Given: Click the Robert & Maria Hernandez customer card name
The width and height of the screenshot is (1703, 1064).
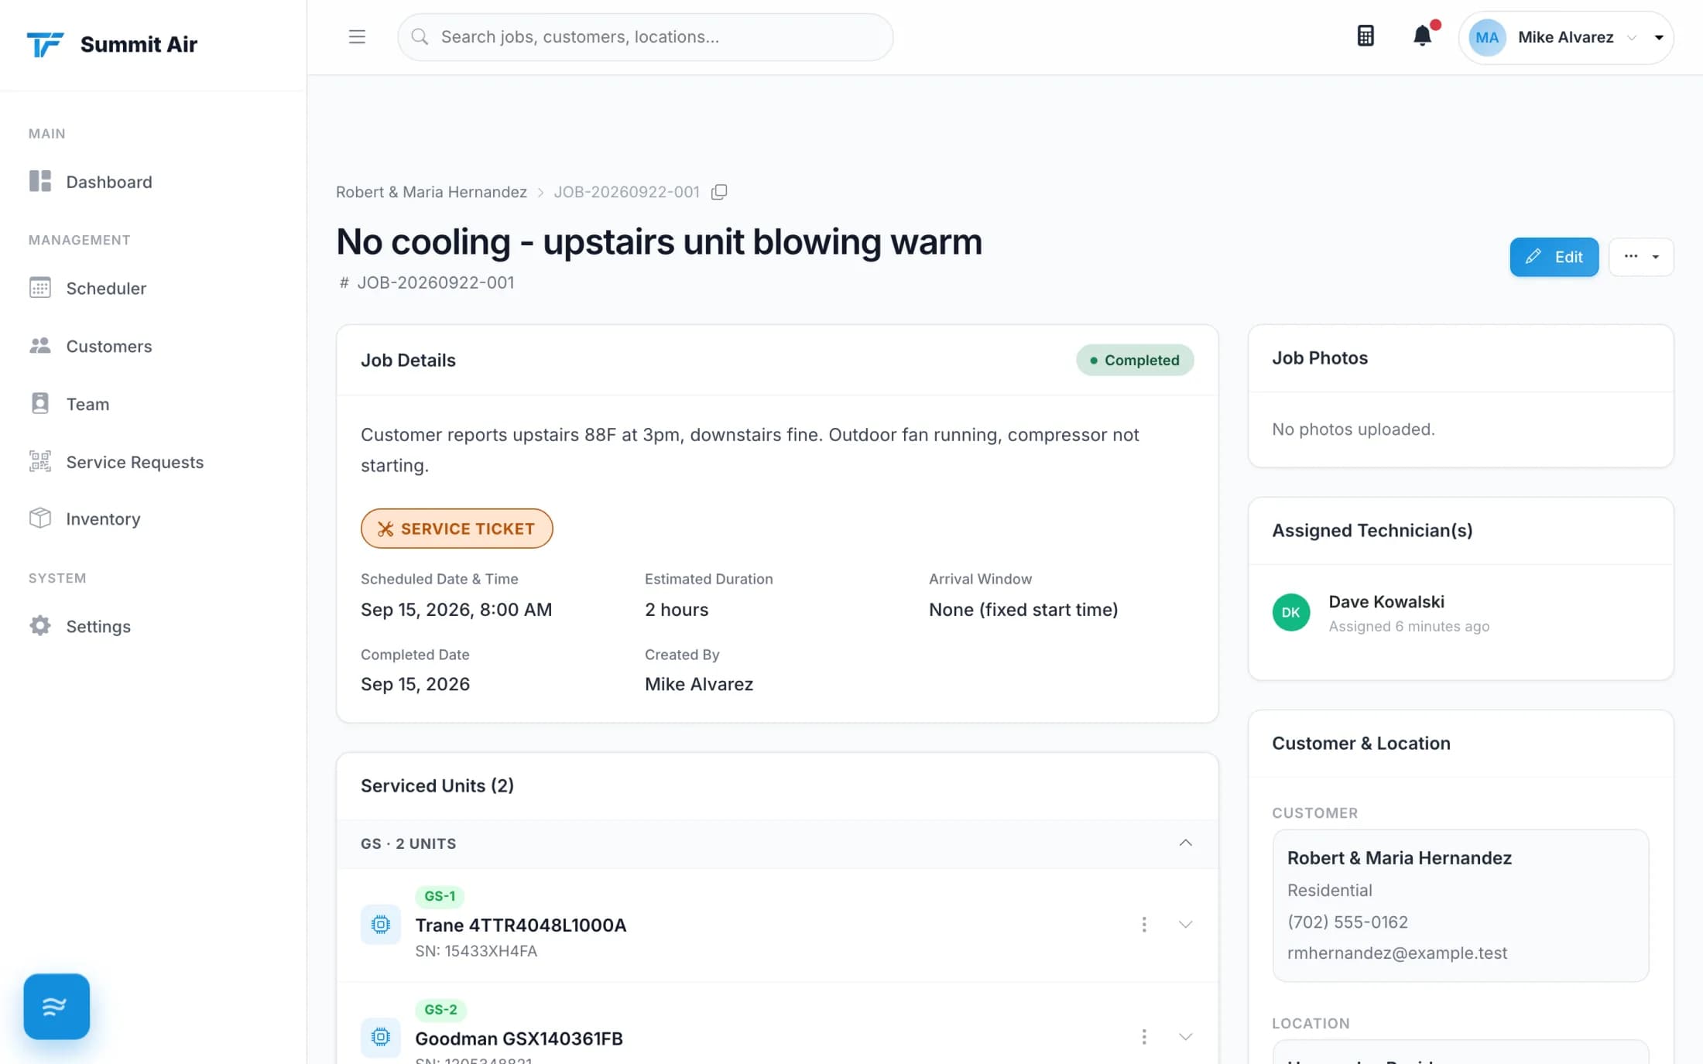Looking at the screenshot, I should 1399,857.
